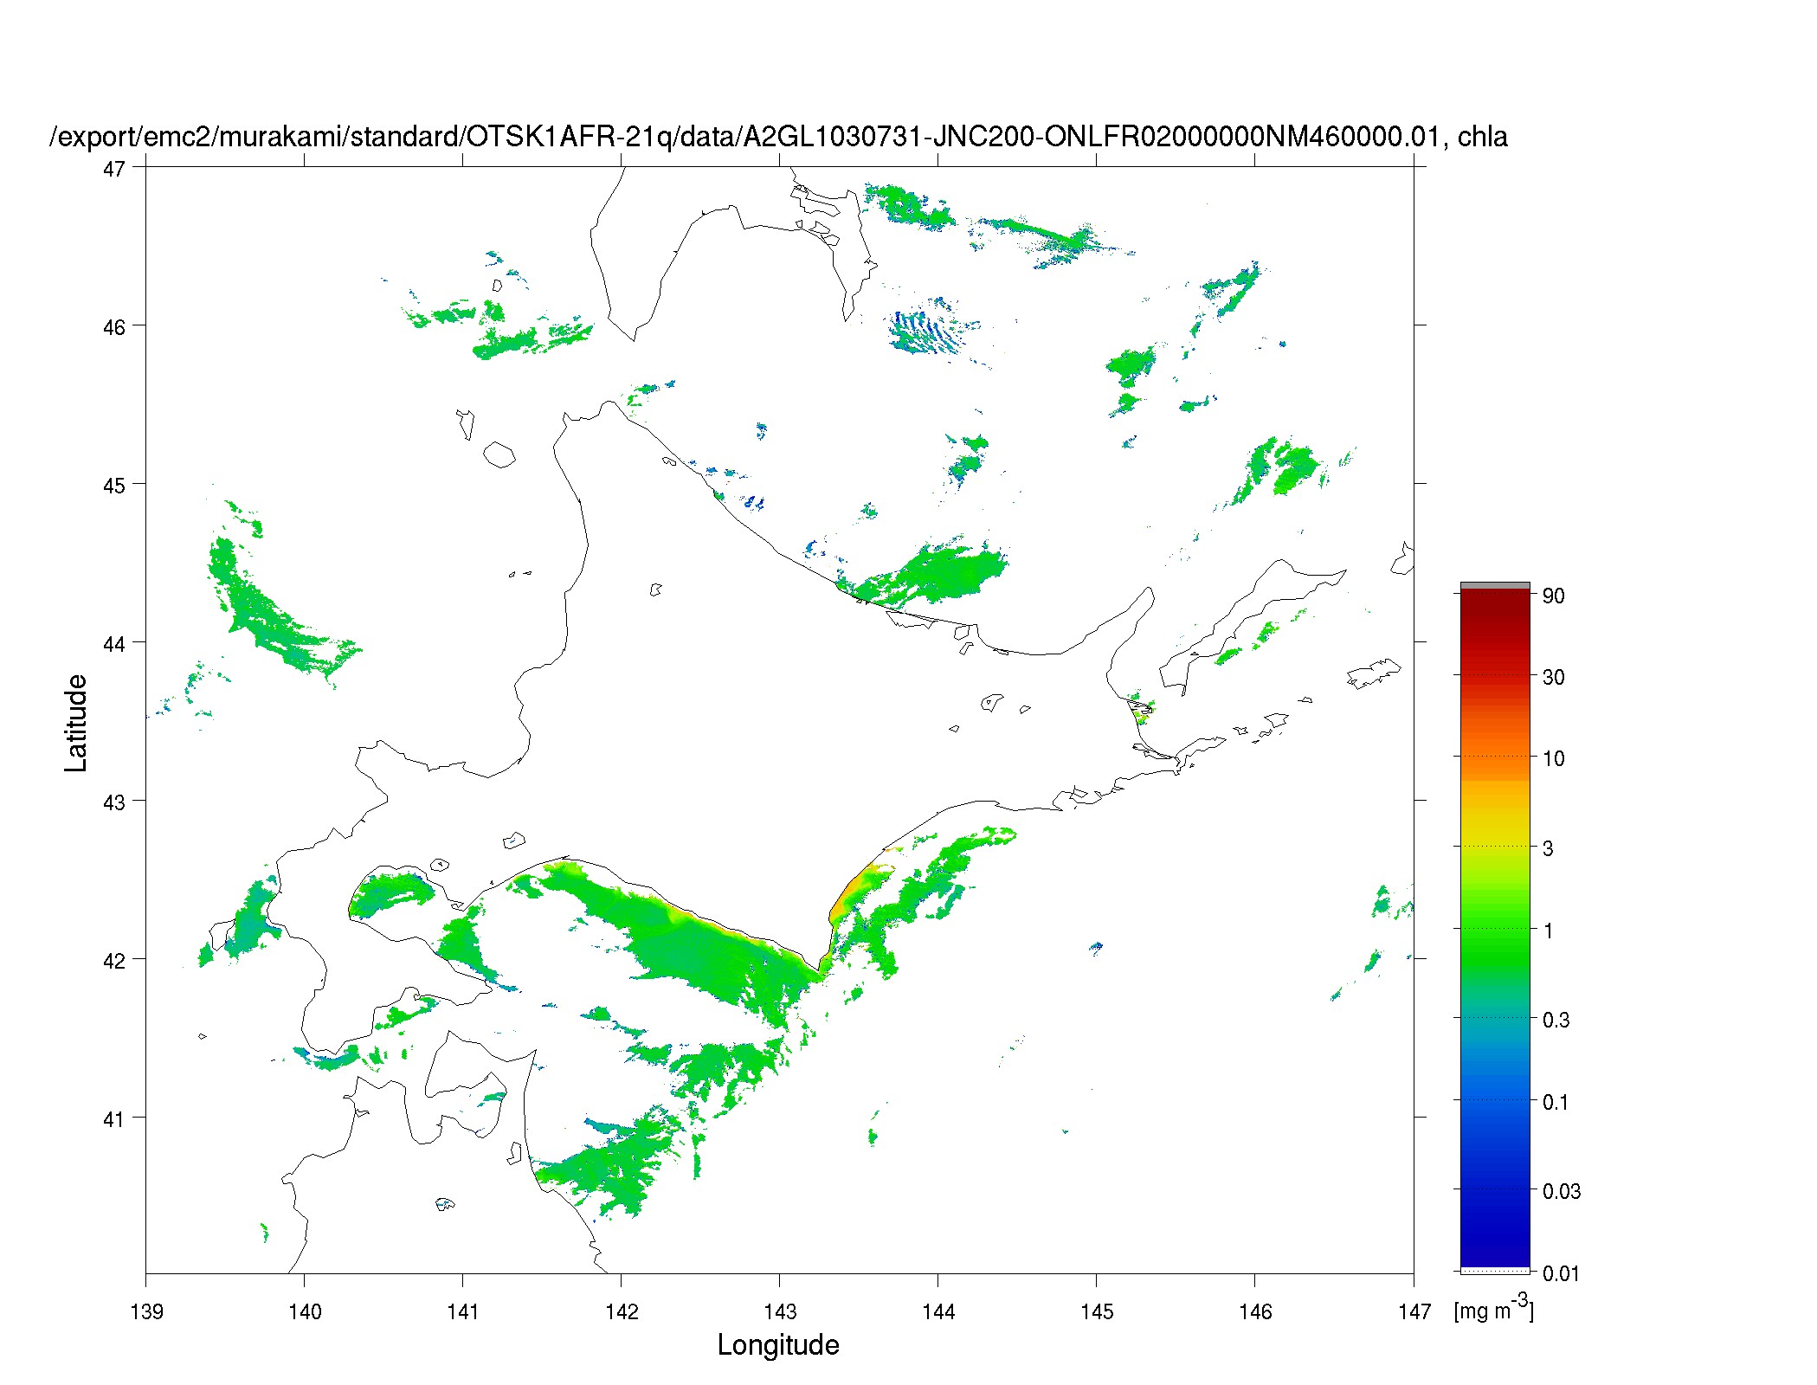Click the colorbar label "10"
The height and width of the screenshot is (1385, 1817).
(1554, 758)
